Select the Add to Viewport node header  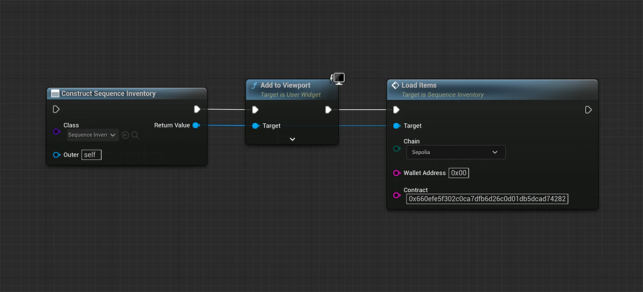[292, 89]
